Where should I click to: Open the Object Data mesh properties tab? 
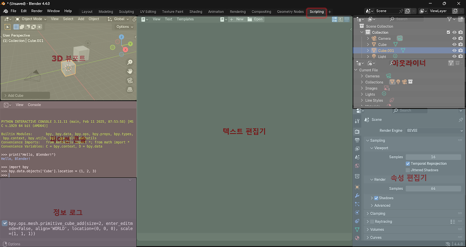coord(357,230)
